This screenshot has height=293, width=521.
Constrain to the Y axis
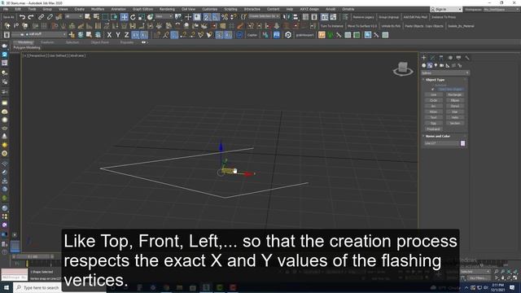118,34
